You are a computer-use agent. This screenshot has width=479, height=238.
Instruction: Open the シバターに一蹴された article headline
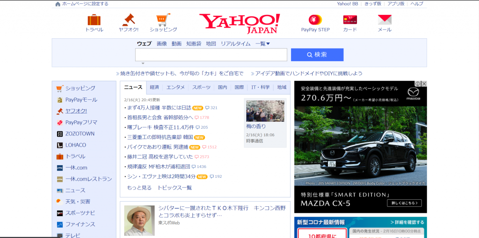[x=222, y=211]
